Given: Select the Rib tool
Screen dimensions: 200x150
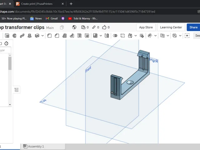Looking at the screenshot, I should pos(72,36).
